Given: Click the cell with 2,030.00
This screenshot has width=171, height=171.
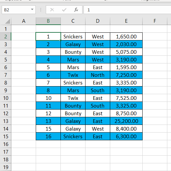Looking at the screenshot, I should pos(126,44).
